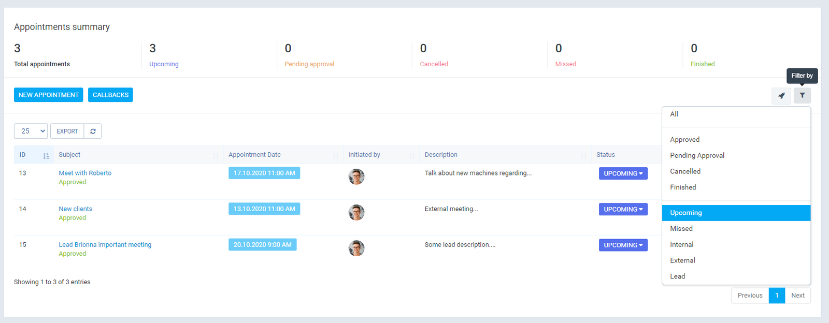This screenshot has width=829, height=323.
Task: Choose Missed from the filter list
Action: tap(681, 229)
